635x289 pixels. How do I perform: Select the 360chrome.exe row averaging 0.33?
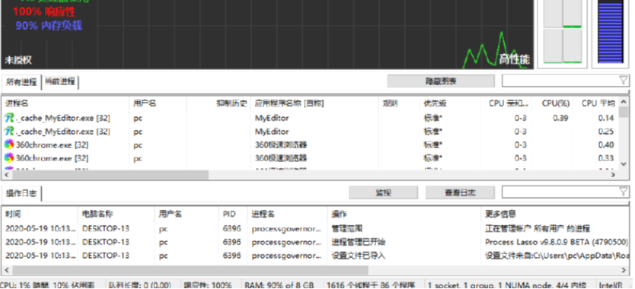coord(310,158)
